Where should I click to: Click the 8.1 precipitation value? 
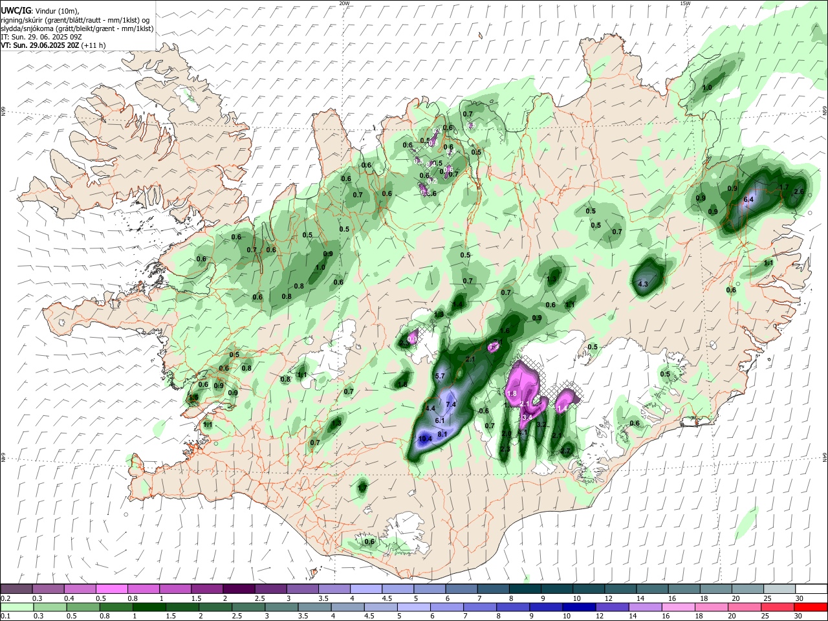442,434
